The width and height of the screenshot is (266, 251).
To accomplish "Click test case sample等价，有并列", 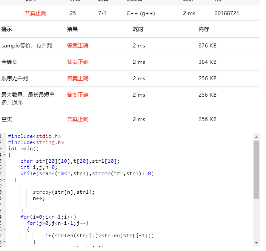I will click(27, 46).
